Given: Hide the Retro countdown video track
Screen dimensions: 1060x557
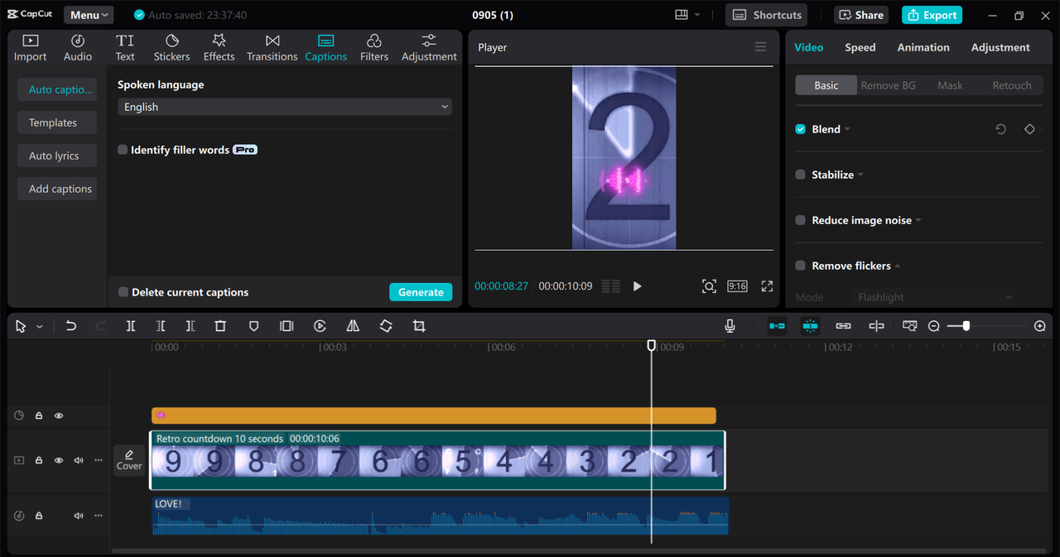Looking at the screenshot, I should [x=59, y=460].
